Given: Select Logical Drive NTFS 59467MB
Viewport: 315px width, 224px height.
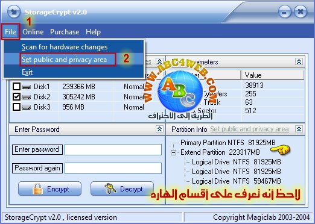Looking at the screenshot, I should (237, 181).
